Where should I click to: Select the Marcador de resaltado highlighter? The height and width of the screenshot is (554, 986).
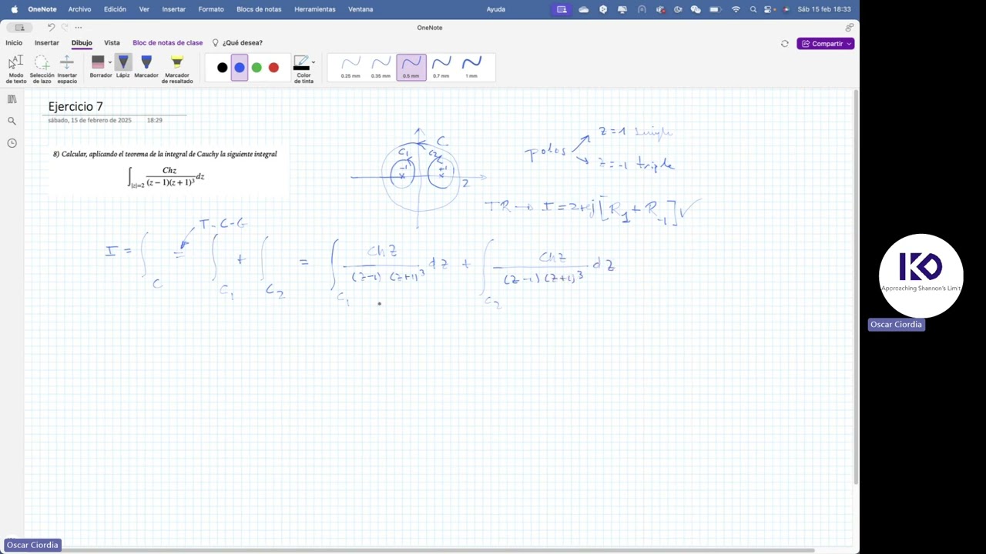tap(177, 68)
